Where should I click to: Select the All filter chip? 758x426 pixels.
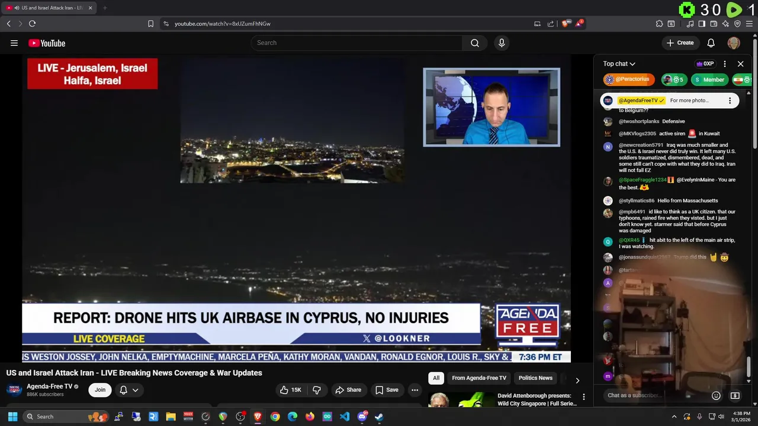click(436, 378)
